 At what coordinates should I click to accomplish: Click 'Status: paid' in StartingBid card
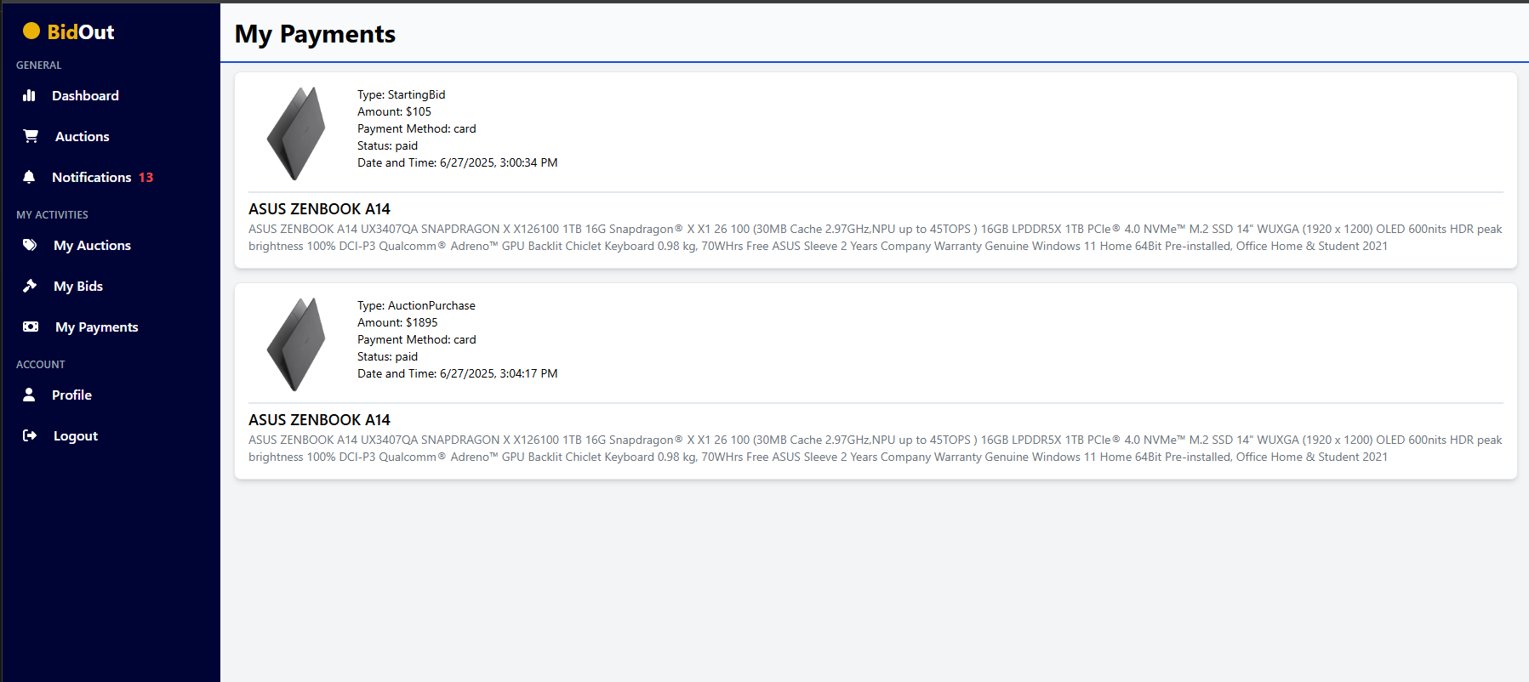pos(387,145)
